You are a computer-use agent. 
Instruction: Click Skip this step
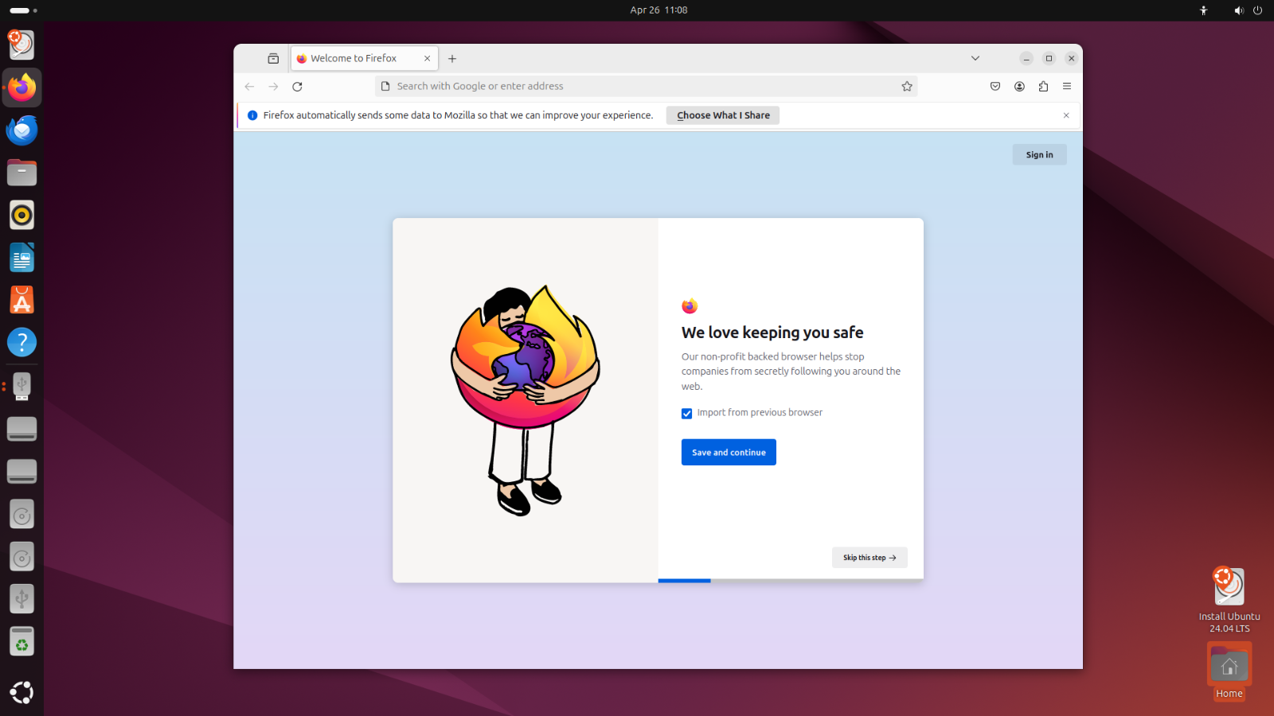[x=870, y=558]
